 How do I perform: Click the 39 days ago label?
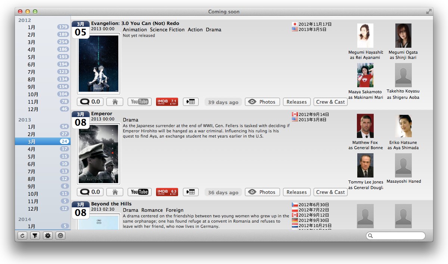(223, 102)
